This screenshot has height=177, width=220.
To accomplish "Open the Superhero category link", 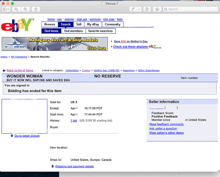I will click(x=129, y=71).
